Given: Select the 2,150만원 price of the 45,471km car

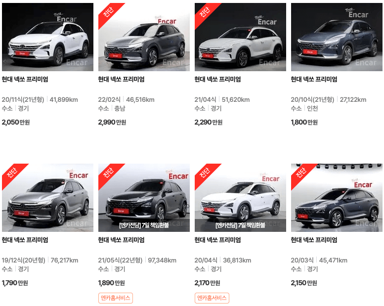Looking at the screenshot, I should [x=304, y=283].
